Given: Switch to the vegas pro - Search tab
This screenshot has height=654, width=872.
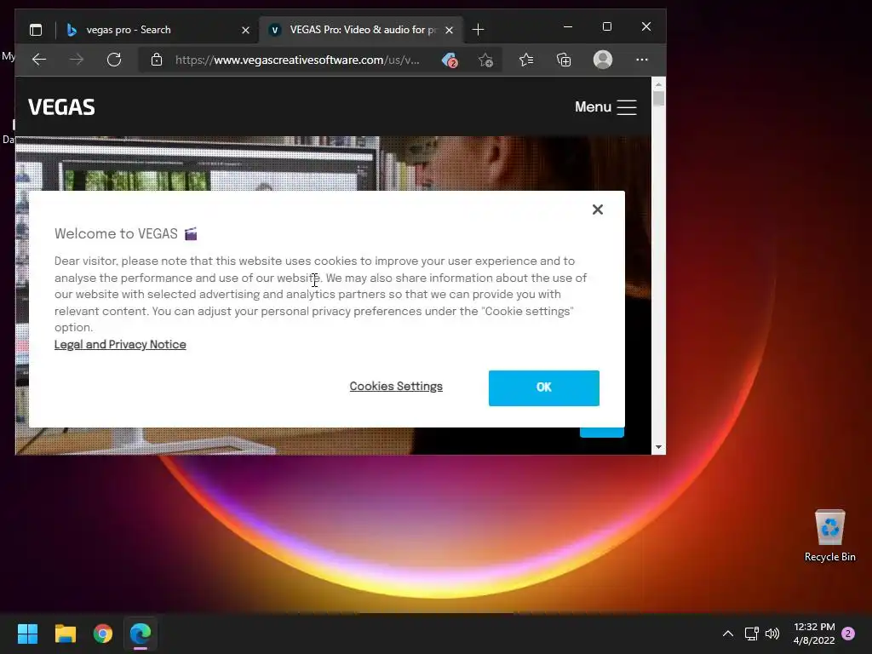Looking at the screenshot, I should tap(157, 30).
